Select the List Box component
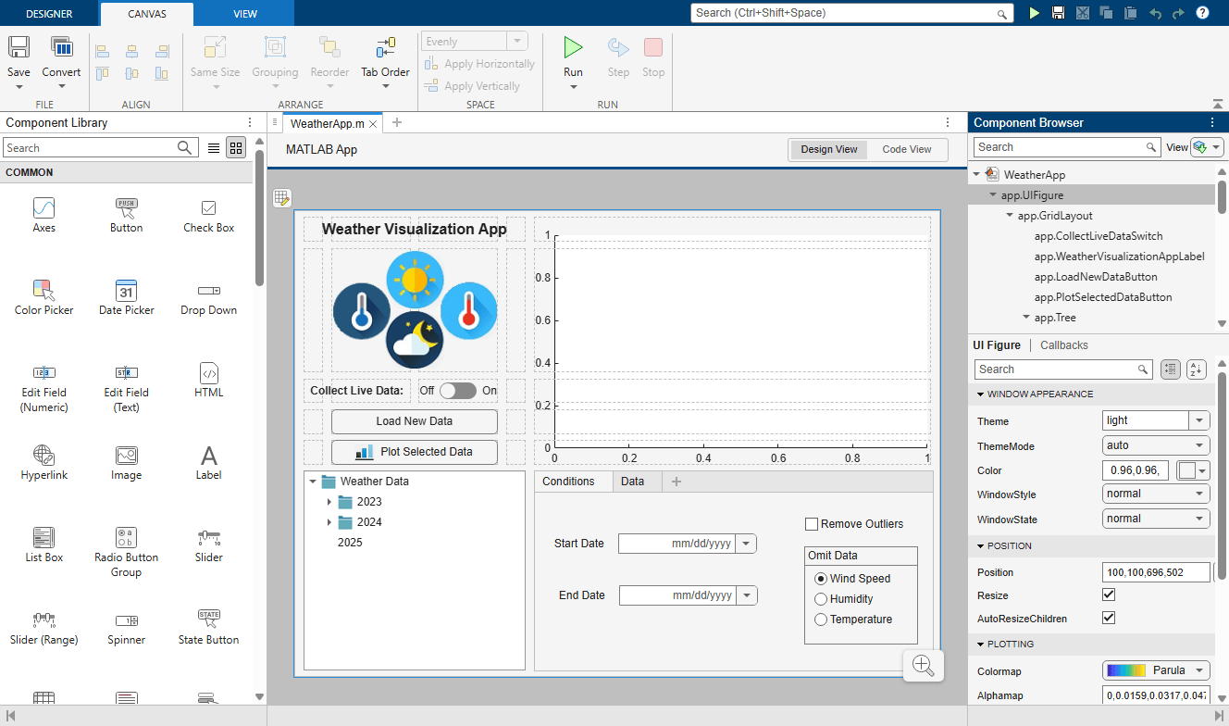Viewport: 1229px width, 726px height. pos(43,544)
